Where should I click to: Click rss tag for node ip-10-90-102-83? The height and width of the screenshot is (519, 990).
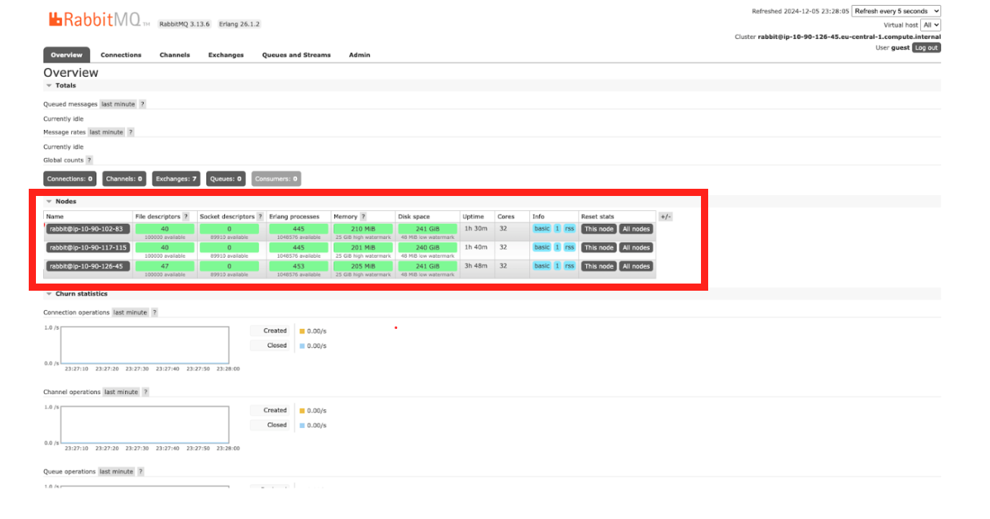pyautogui.click(x=569, y=228)
